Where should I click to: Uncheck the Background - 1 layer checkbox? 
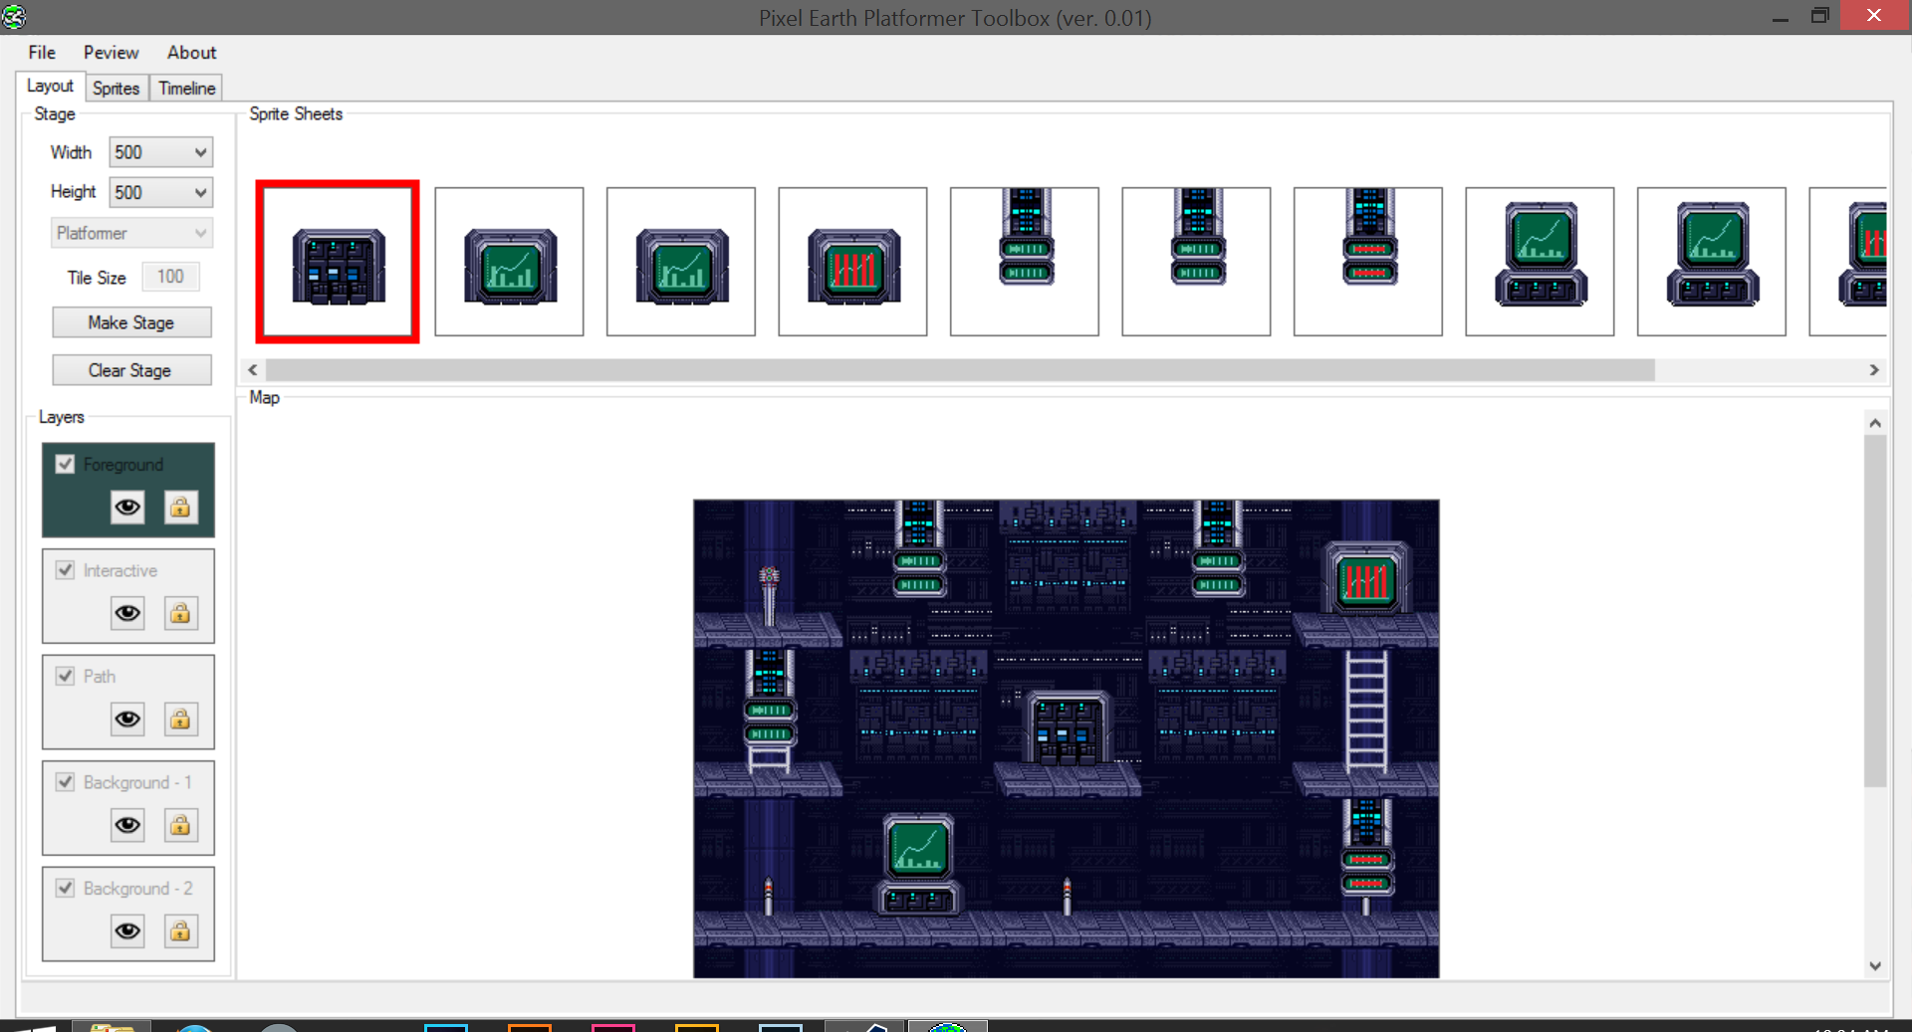[66, 782]
